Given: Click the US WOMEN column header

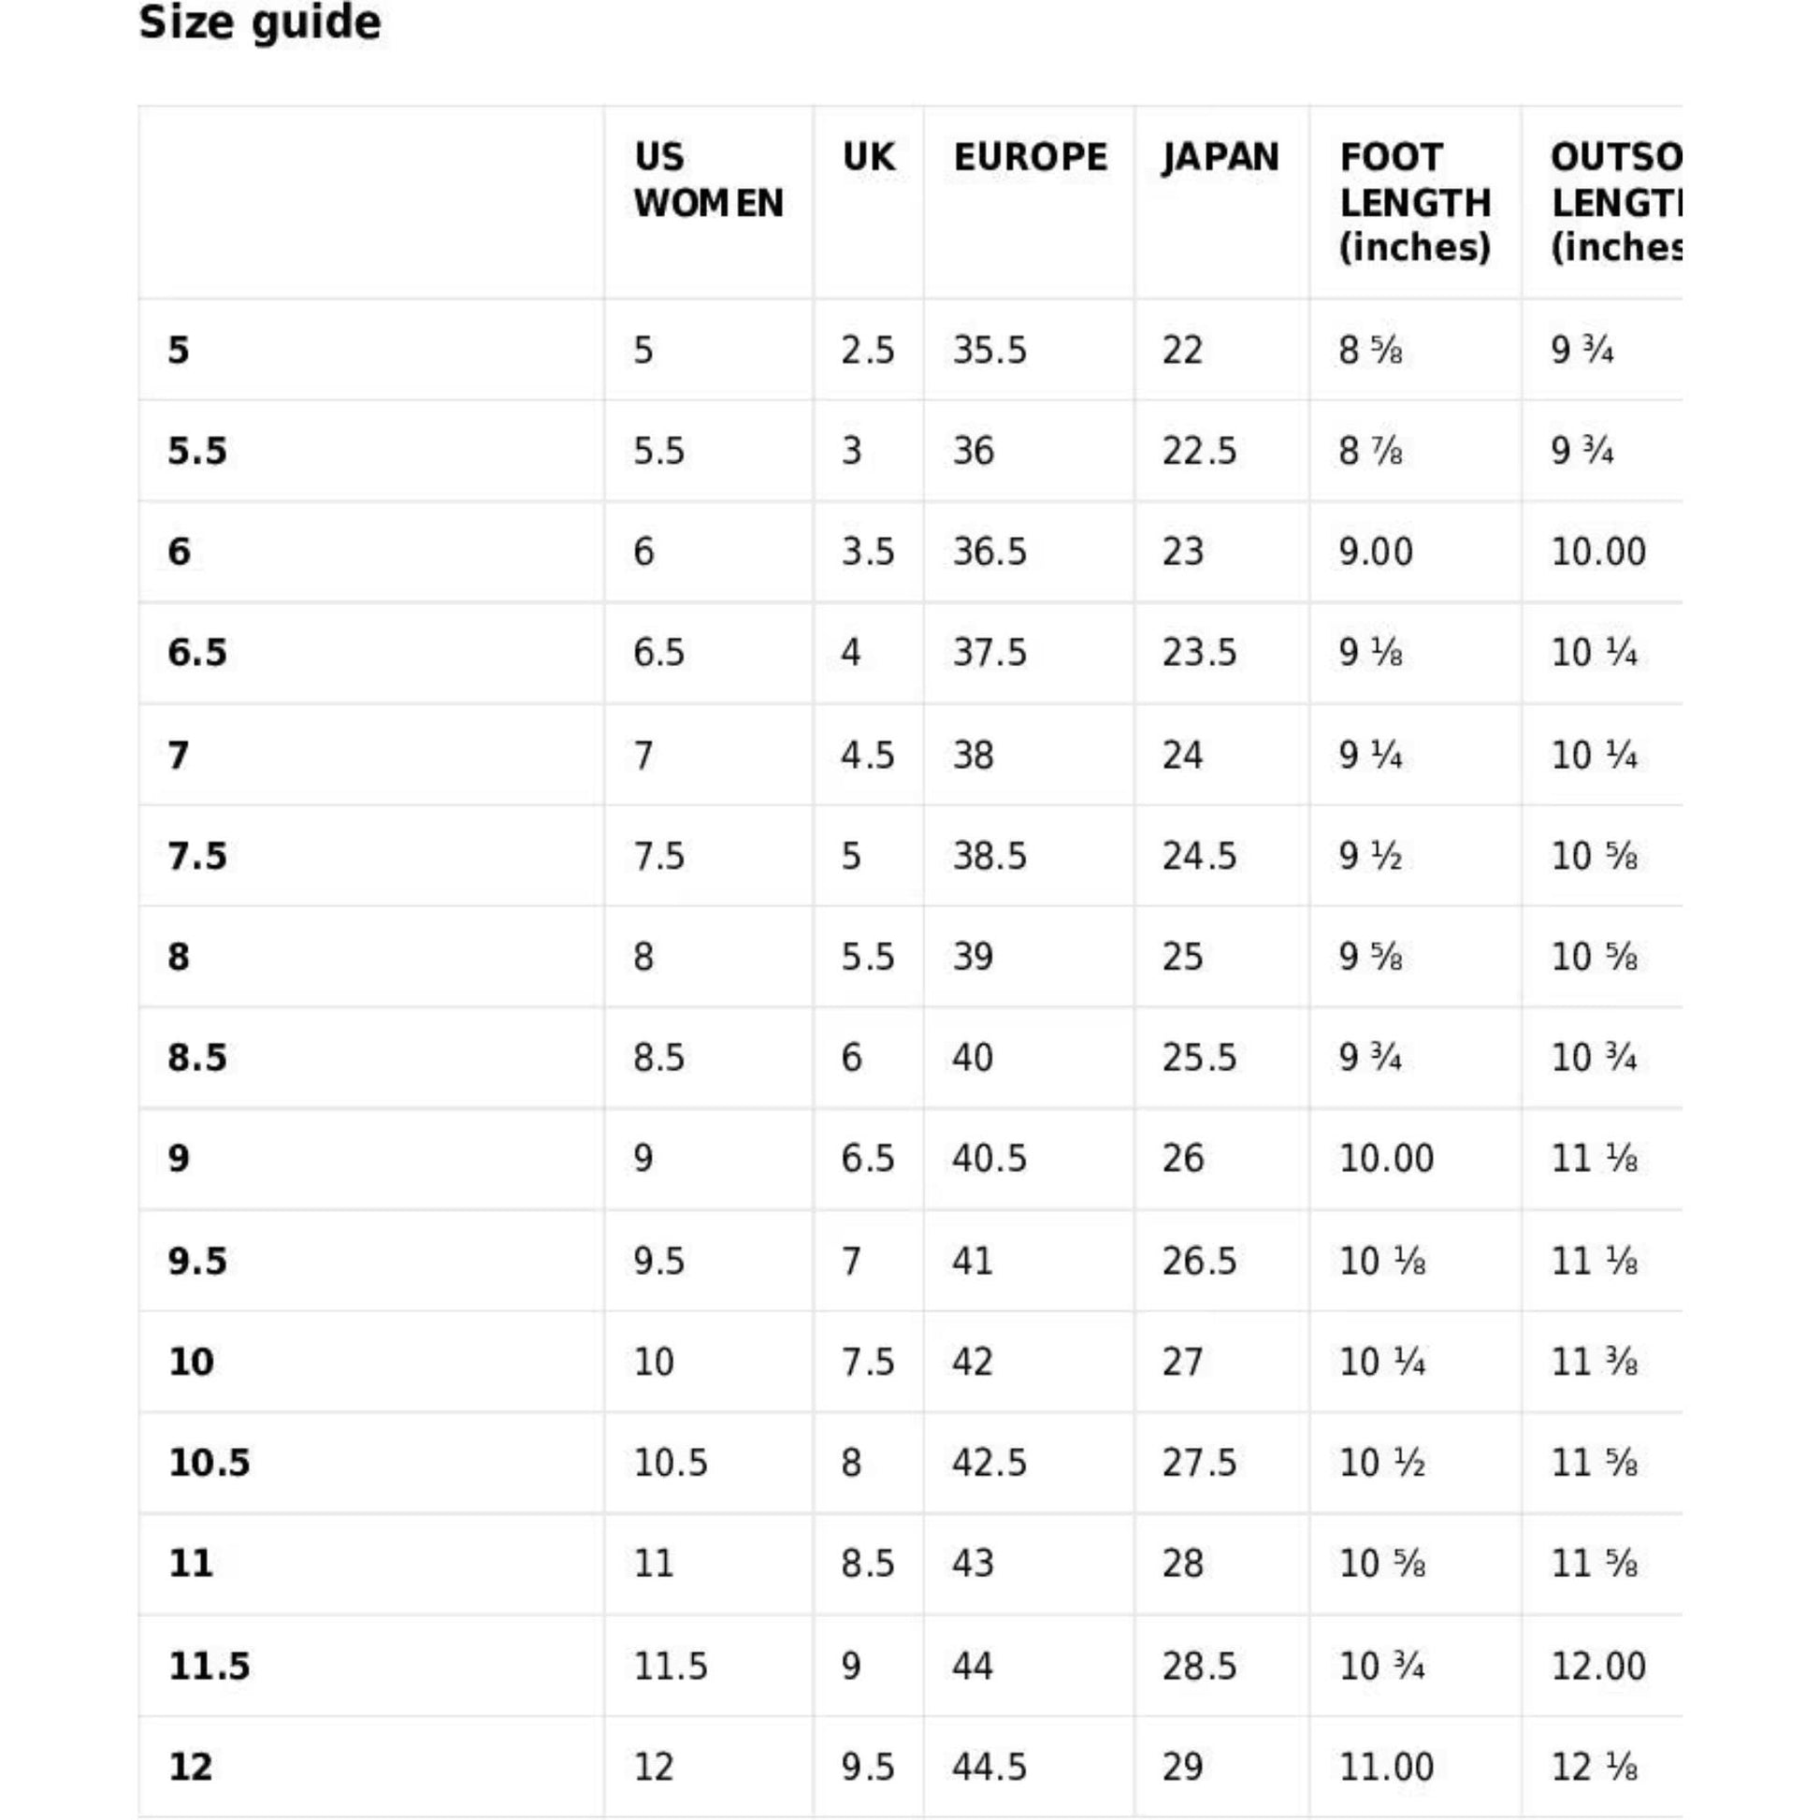Looking at the screenshot, I should (707, 180).
